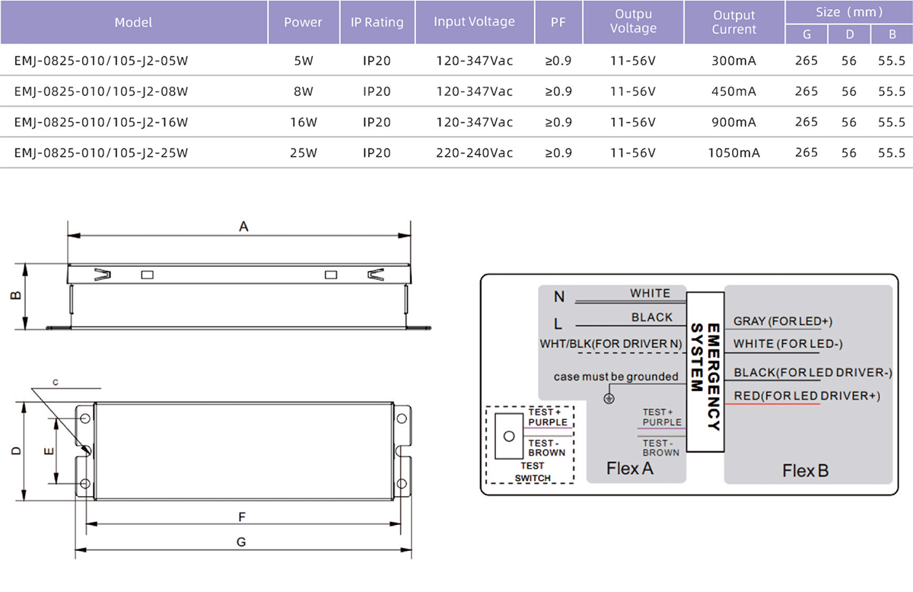Click the right arrow-shaped latch in the side view
The width and height of the screenshot is (913, 592).
[375, 275]
